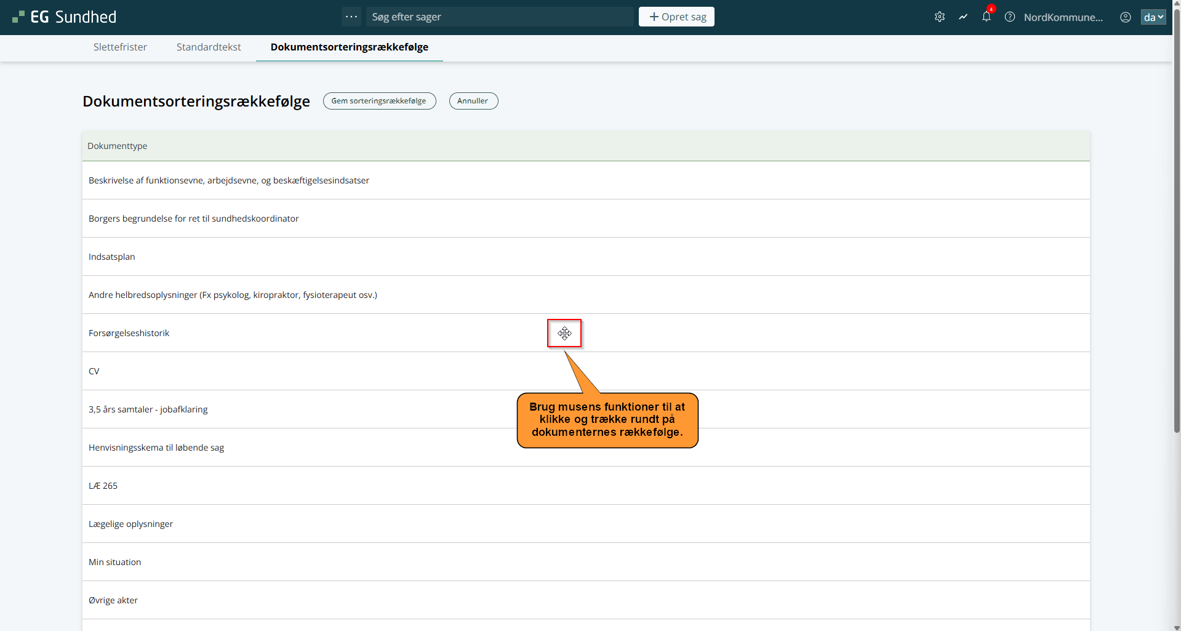Click the help question mark icon

[x=1010, y=17]
